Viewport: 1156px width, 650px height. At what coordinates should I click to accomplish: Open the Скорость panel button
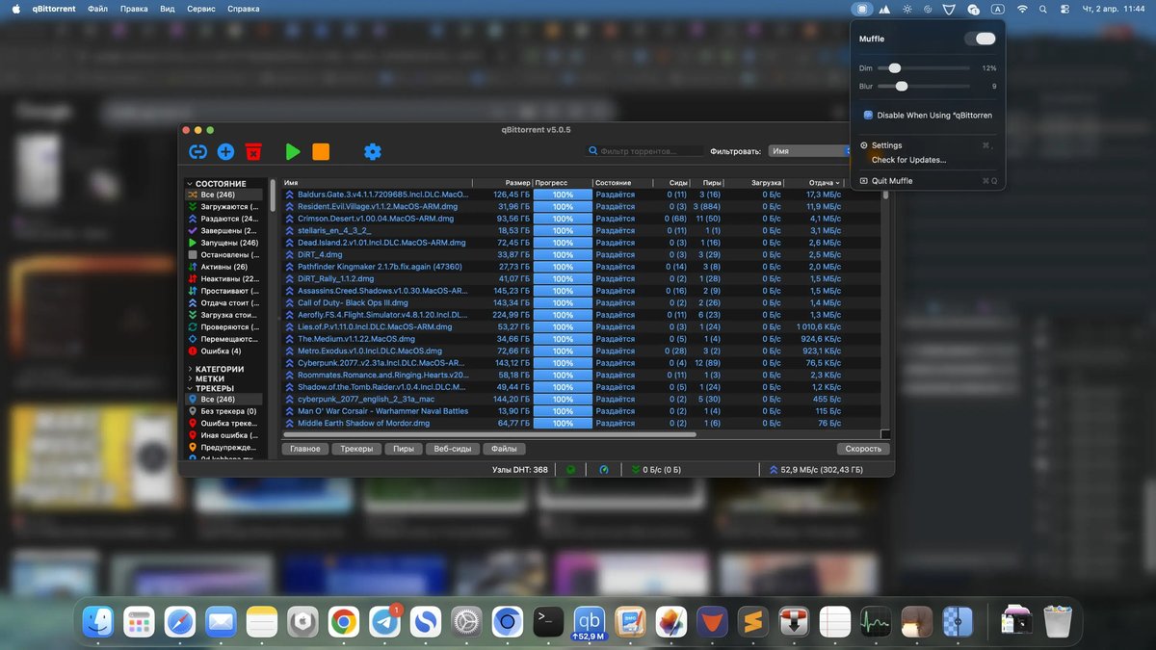coord(862,448)
